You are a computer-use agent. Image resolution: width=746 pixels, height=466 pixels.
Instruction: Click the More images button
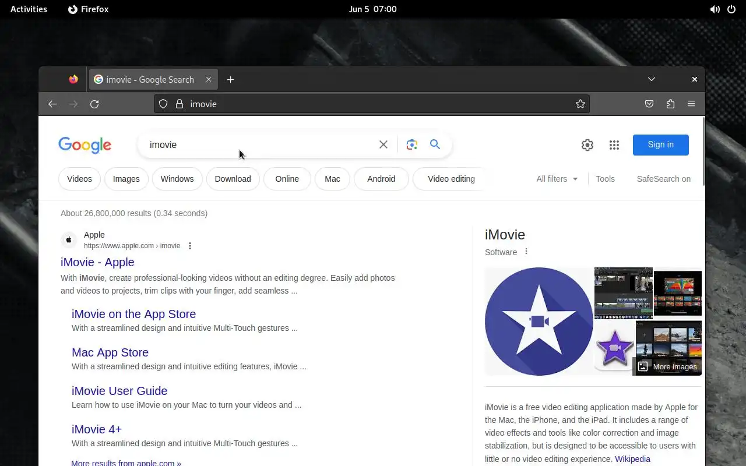[x=667, y=366]
